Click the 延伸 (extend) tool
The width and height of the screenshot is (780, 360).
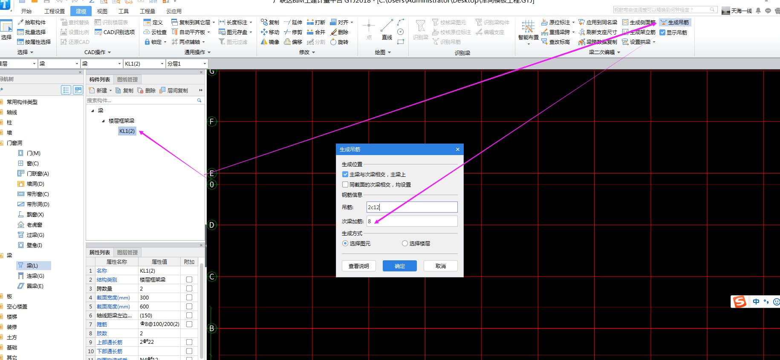pyautogui.click(x=293, y=22)
